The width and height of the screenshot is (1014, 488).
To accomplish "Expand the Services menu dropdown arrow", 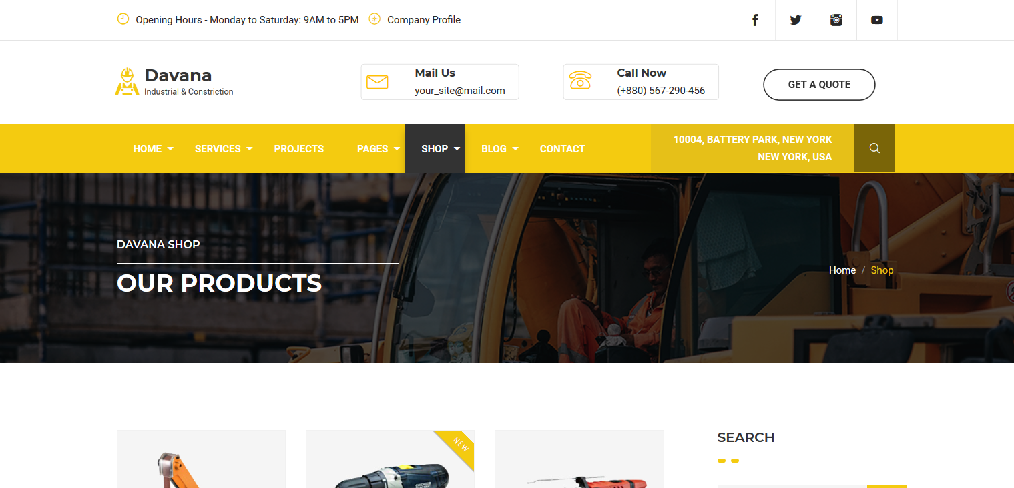I will pos(250,148).
